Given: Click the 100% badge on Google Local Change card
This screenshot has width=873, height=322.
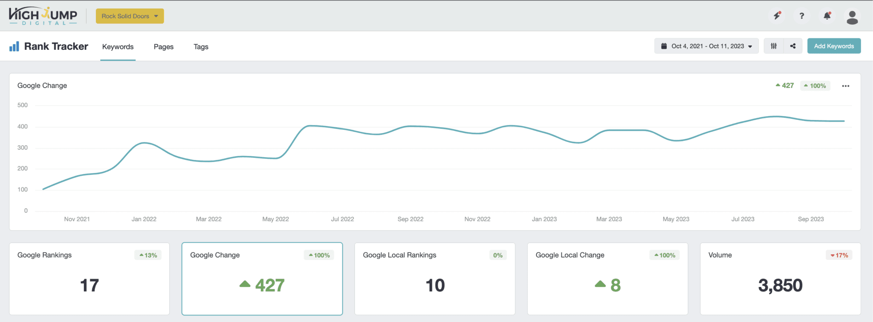Looking at the screenshot, I should (665, 255).
